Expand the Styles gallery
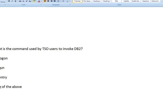Viewport: 163px width, 91px height. [161, 1]
